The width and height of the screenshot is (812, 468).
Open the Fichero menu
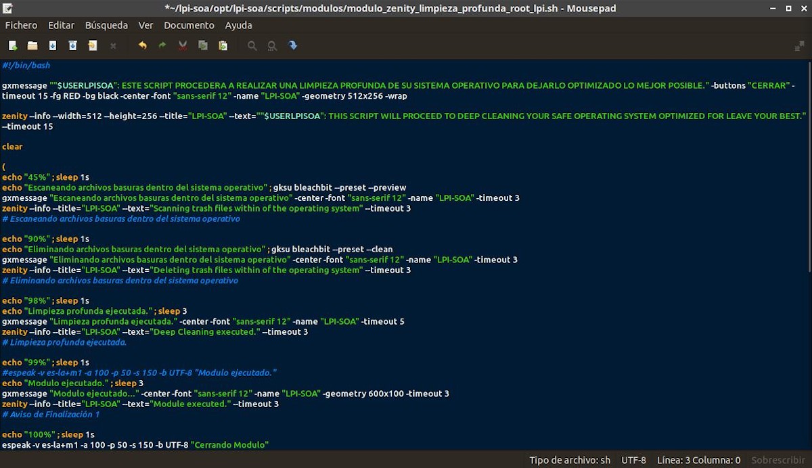coord(22,25)
